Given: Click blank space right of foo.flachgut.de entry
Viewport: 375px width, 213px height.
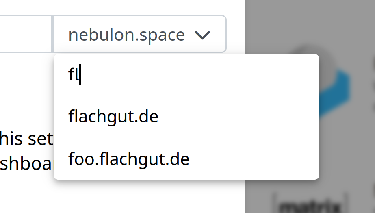Looking at the screenshot, I should click(x=254, y=159).
